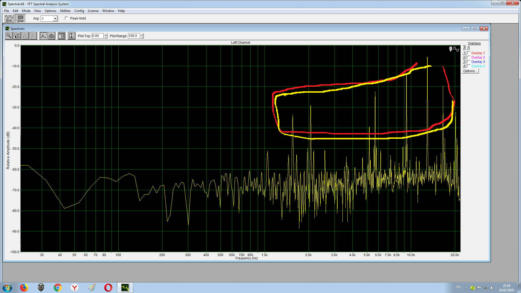
Task: Click the Plot Range input field
Action: point(134,36)
